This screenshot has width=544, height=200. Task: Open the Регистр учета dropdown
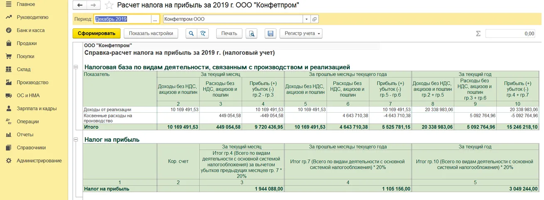pyautogui.click(x=300, y=34)
